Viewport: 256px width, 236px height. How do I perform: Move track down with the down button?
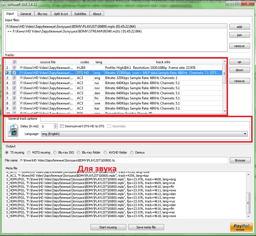tap(240, 70)
